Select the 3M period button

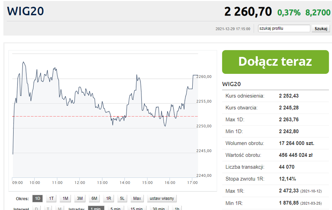coord(80,198)
